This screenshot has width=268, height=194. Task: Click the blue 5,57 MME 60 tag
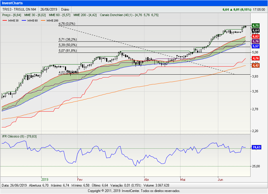point(256,46)
